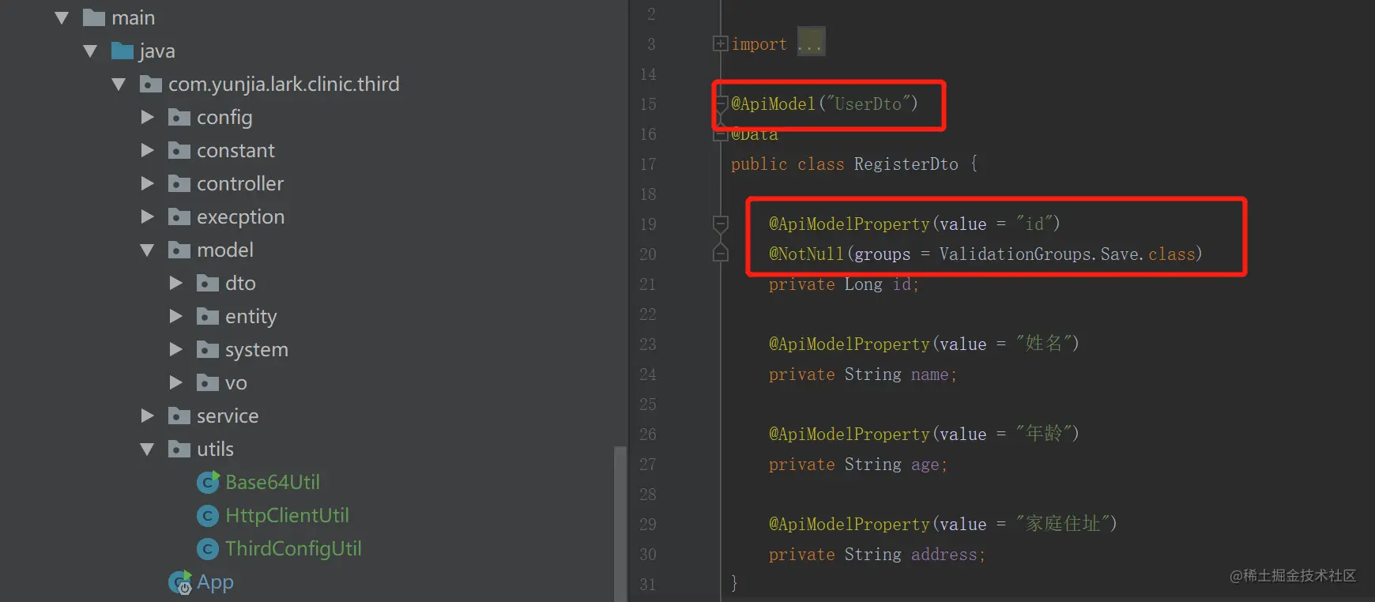Open ThirdConfigUtil in the project tree
1375x602 pixels.
pos(293,548)
